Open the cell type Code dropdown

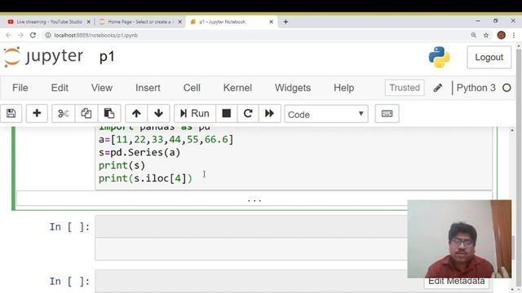pyautogui.click(x=326, y=114)
